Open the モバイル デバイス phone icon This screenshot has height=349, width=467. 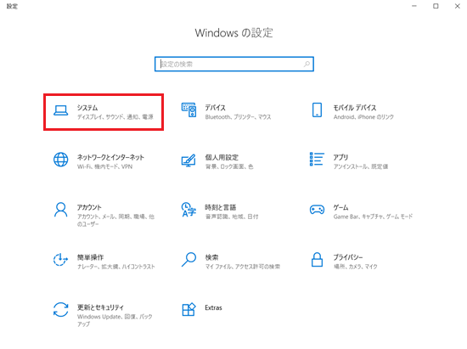click(x=317, y=110)
